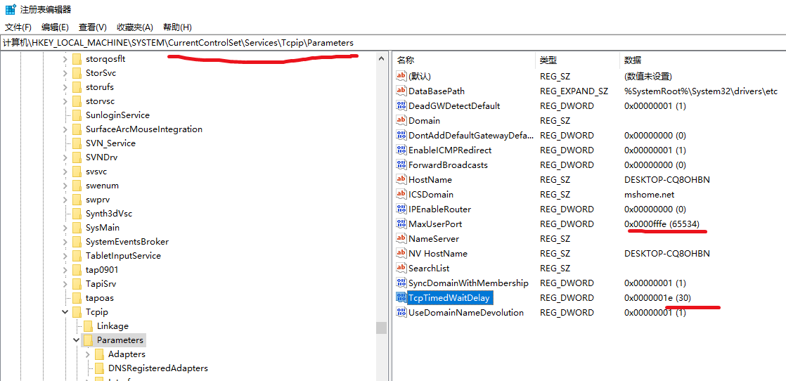This screenshot has width=786, height=381.
Task: Click the ForwardBroadcasts DWORD icon
Action: pos(401,165)
